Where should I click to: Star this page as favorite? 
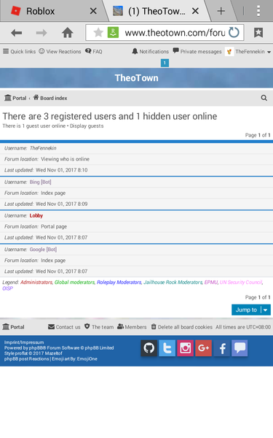click(98, 33)
